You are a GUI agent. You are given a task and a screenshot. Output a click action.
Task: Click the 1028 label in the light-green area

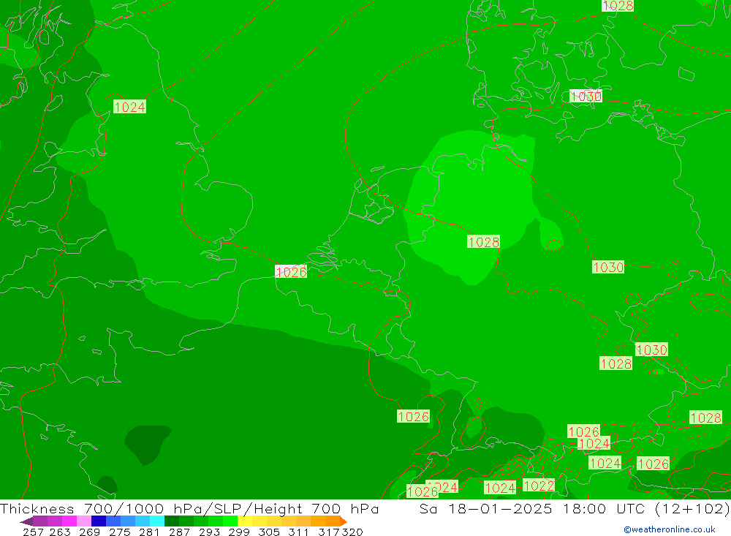[483, 242]
